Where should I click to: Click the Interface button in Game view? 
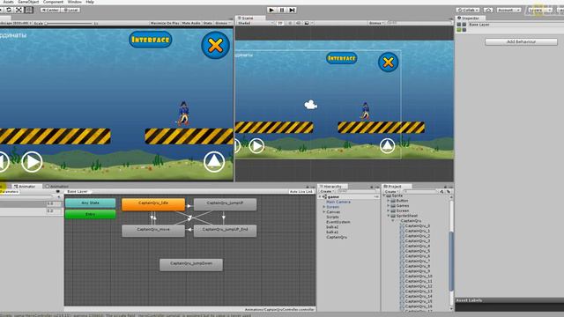151,40
